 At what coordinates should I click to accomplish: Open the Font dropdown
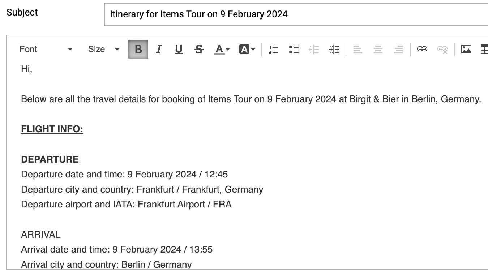tap(46, 49)
